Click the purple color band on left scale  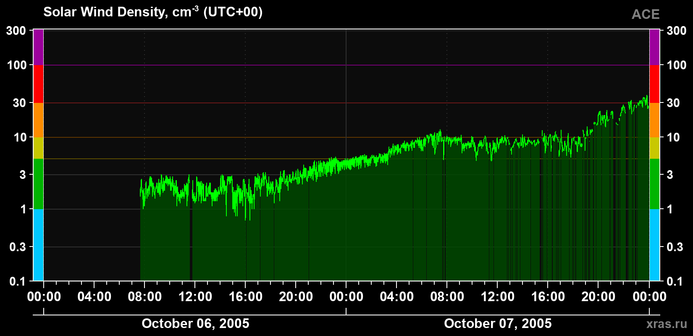38,47
